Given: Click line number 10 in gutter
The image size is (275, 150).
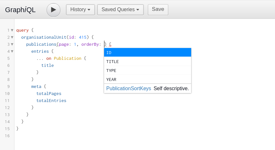Looking at the screenshot, I should (x=7, y=94).
